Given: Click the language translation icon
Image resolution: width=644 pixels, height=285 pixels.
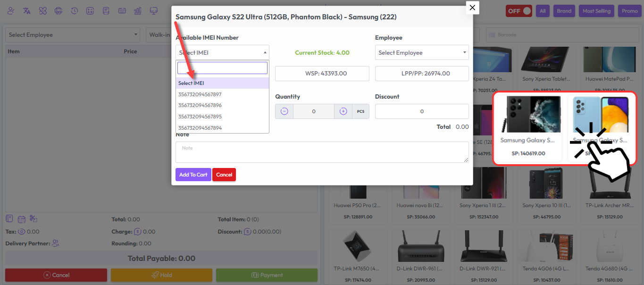Looking at the screenshot, I should [27, 10].
